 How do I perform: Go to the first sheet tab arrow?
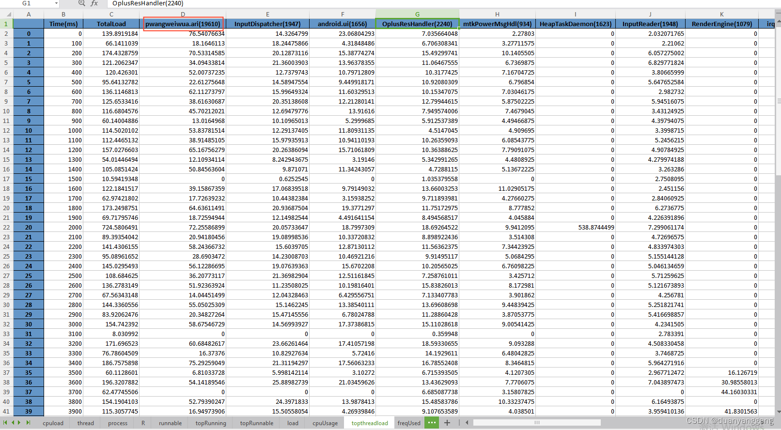coord(5,423)
